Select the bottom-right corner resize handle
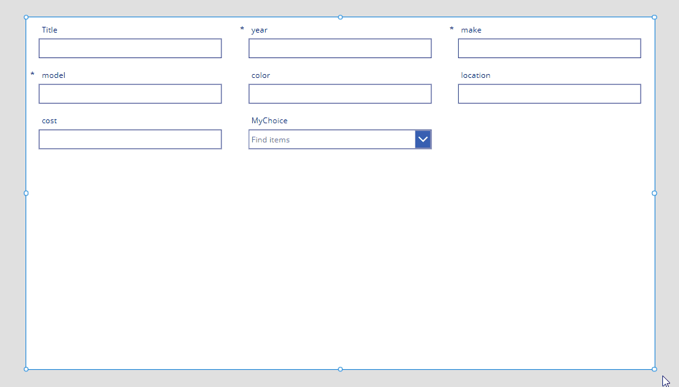 [x=654, y=368]
